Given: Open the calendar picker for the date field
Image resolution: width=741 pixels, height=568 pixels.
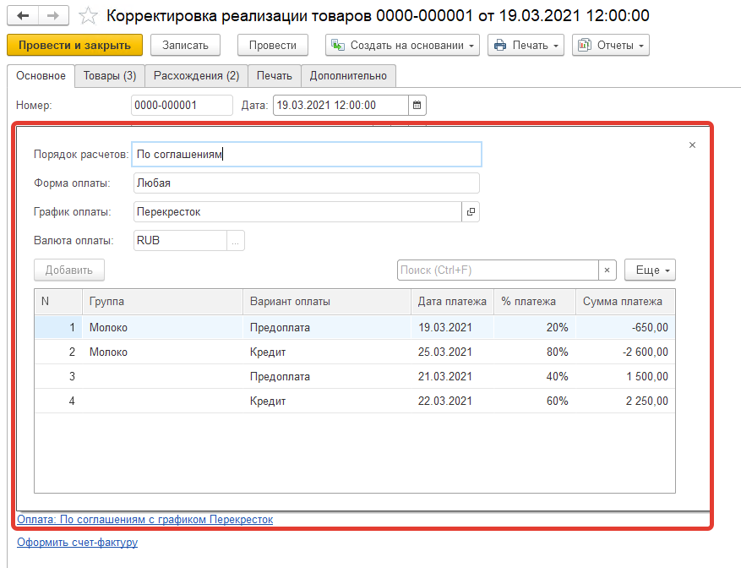Looking at the screenshot, I should (417, 106).
